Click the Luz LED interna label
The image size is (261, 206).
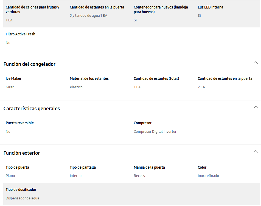click(x=211, y=7)
